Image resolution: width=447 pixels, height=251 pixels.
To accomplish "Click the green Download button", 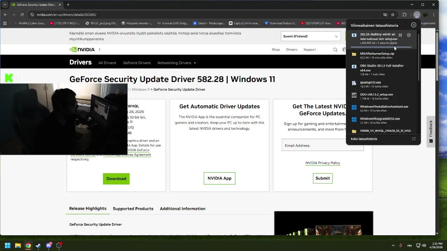I will click(116, 178).
